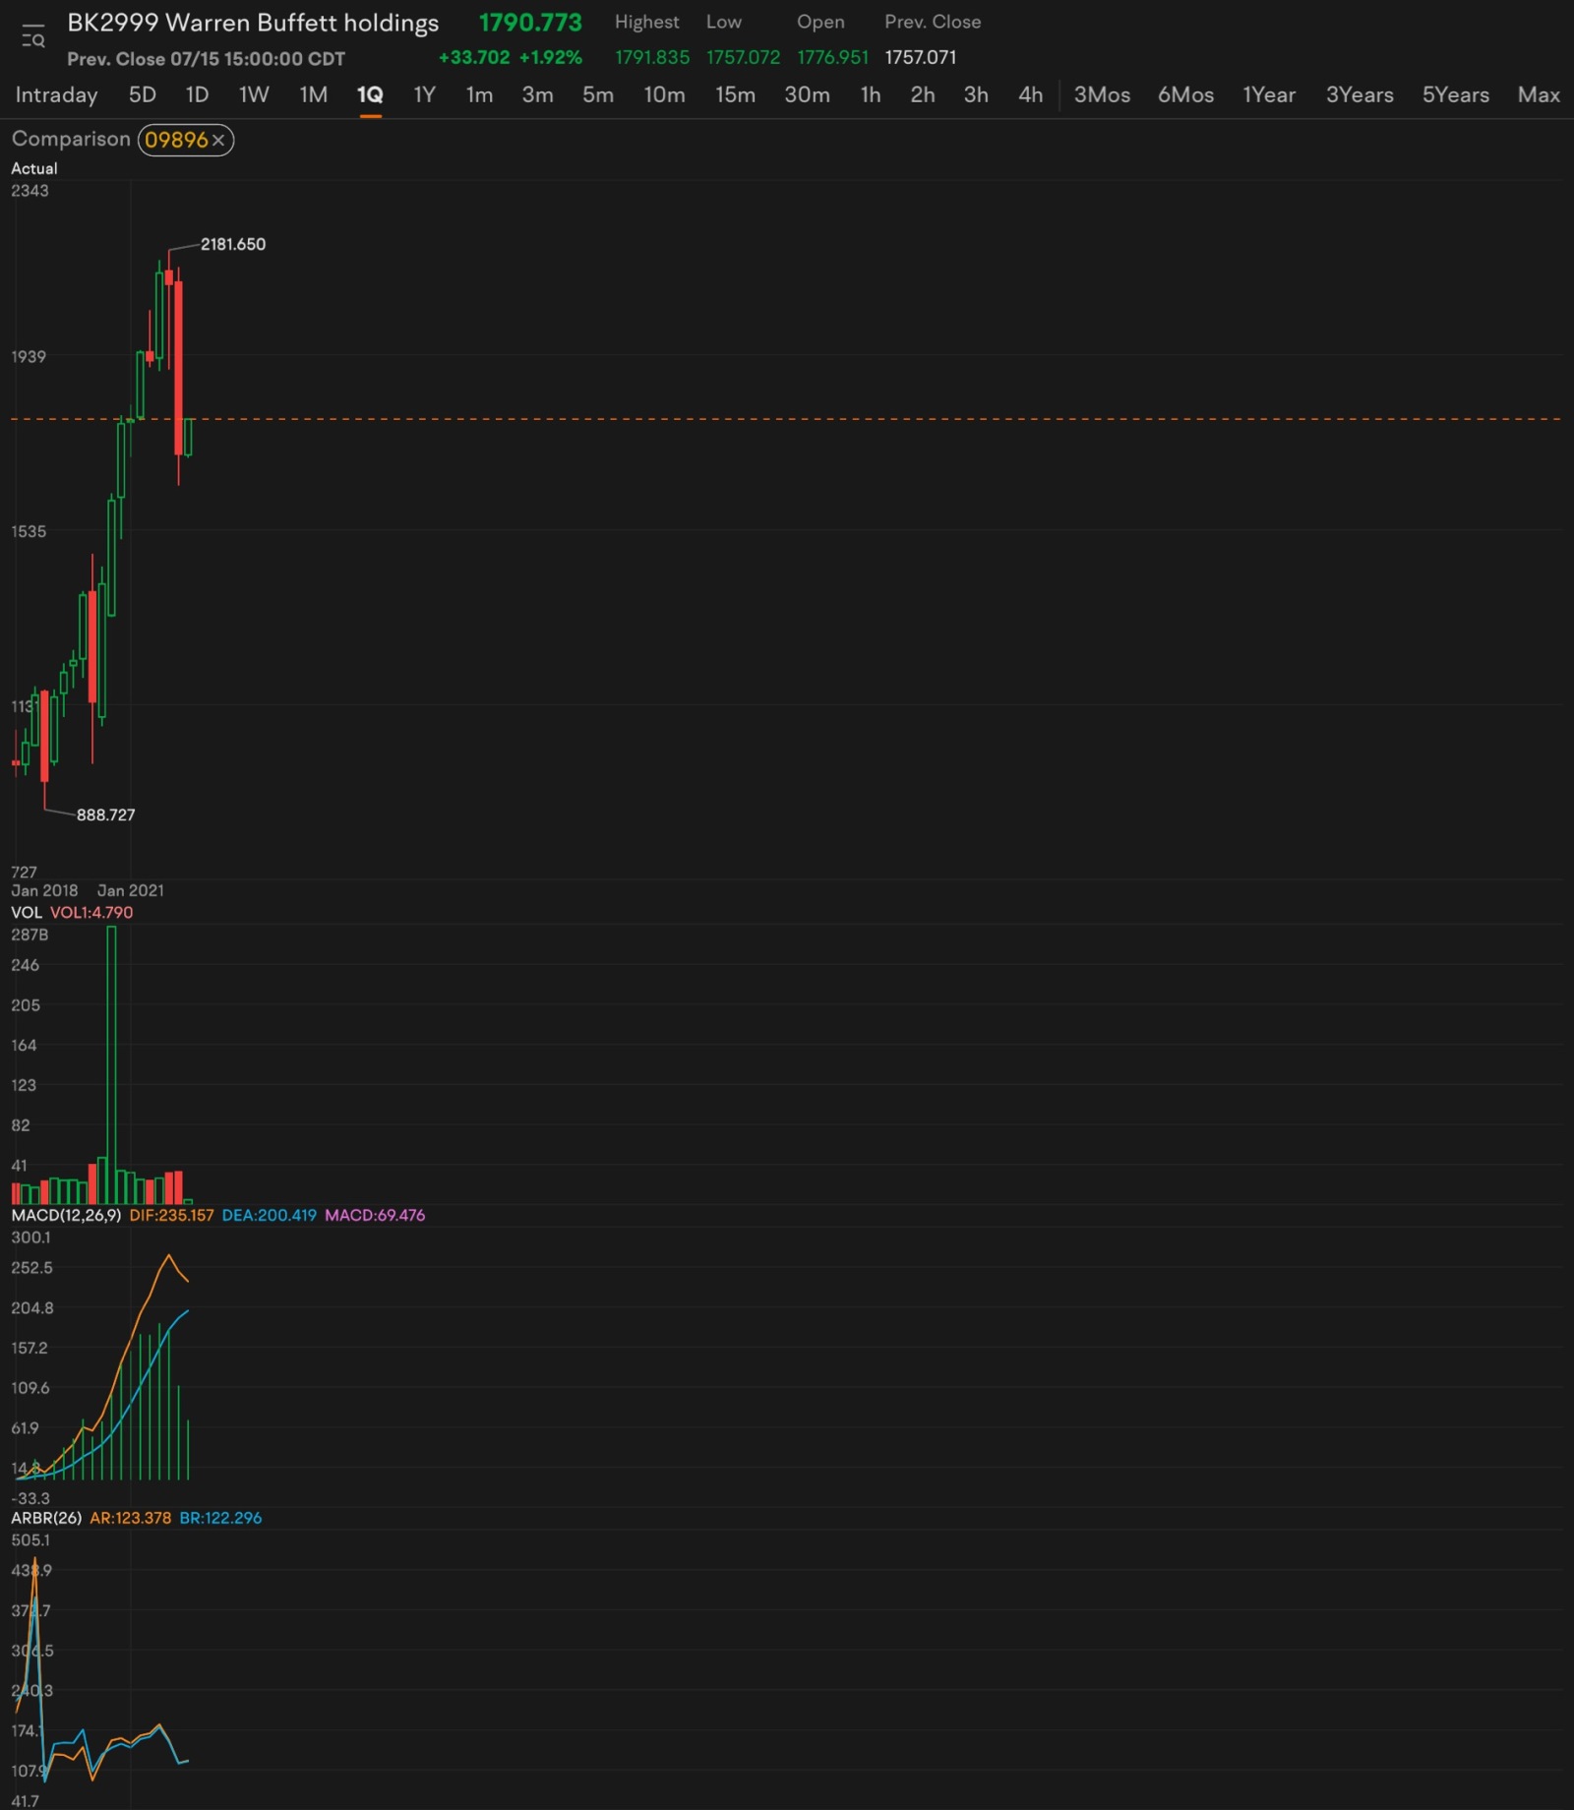The width and height of the screenshot is (1574, 1810).
Task: Click the 888.727 low price marker
Action: (106, 814)
